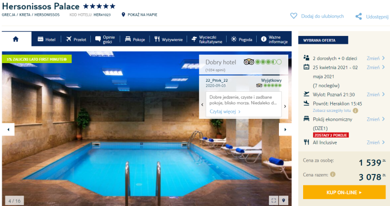Click map pin icon on photo

click(283, 200)
